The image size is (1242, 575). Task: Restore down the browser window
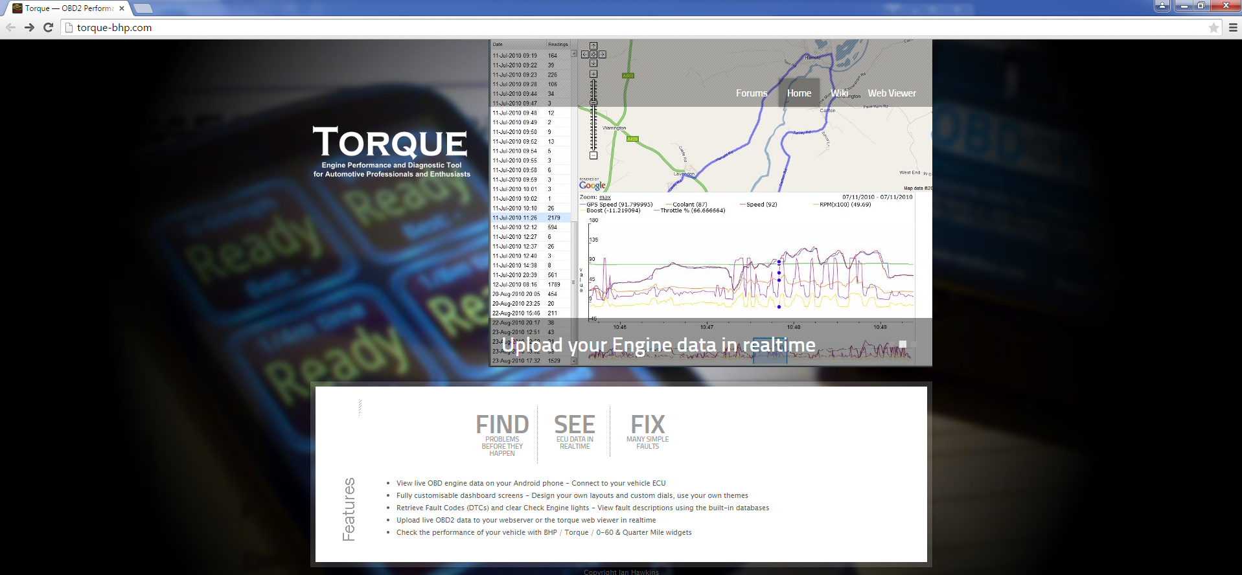tap(1201, 5)
